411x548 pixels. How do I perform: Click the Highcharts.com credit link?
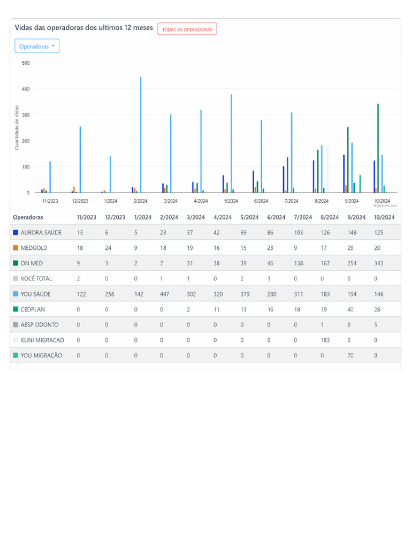pos(385,206)
